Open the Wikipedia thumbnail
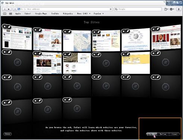Viewport: 183px width, 140px height. point(136,40)
